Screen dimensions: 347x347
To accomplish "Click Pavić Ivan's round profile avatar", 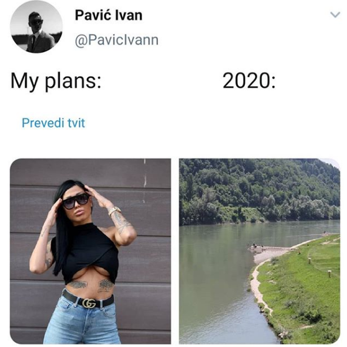I will click(x=36, y=27).
